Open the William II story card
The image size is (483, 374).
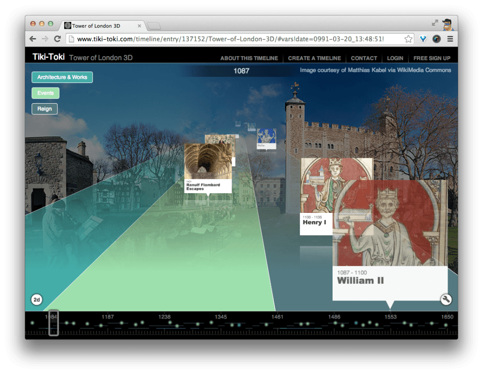point(390,240)
